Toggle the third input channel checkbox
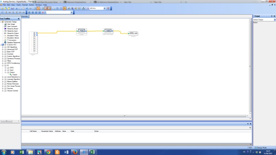Screen dimensions: 276x155 [34, 37]
